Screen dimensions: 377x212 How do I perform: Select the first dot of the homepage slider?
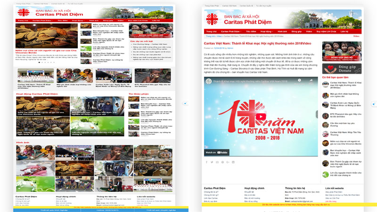coord(39,63)
